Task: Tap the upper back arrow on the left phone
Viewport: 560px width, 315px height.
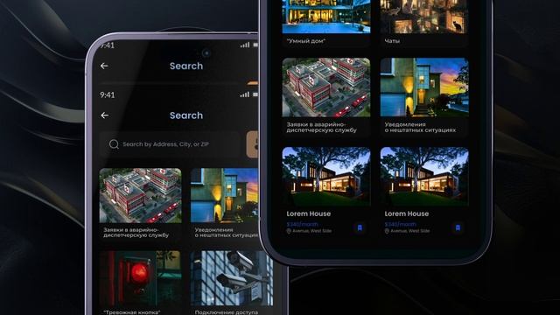Action: click(x=104, y=66)
